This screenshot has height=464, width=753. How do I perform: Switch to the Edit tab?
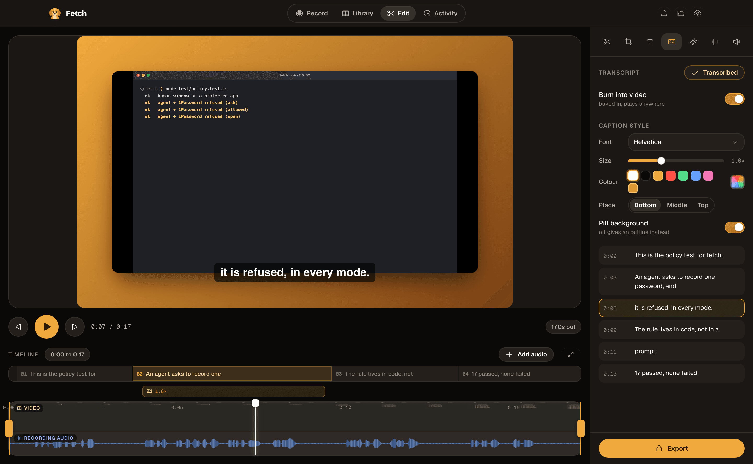(x=398, y=13)
